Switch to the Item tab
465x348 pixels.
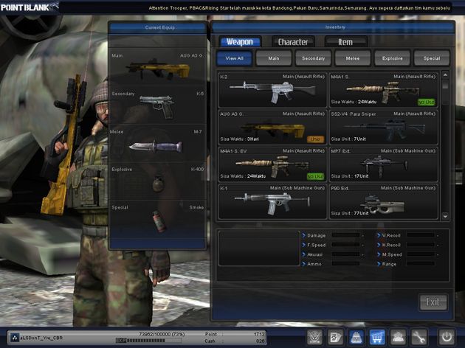[345, 42]
